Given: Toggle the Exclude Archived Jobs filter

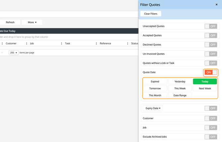Looking at the screenshot, I should 211,137.
